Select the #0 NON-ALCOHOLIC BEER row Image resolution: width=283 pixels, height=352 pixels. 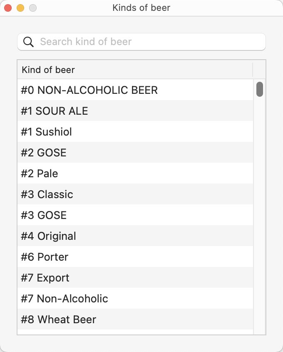click(x=135, y=90)
